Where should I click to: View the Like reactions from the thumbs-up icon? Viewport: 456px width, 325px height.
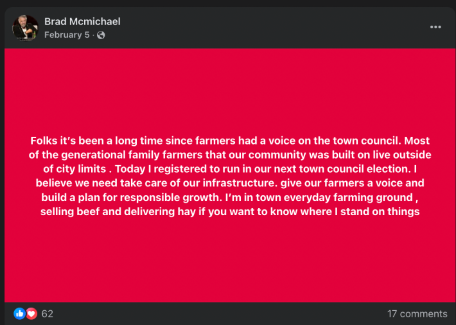[19, 313]
